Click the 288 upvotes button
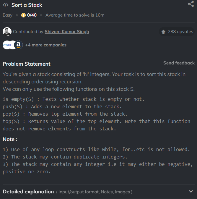Screen dimensions: 197x199 (177, 32)
